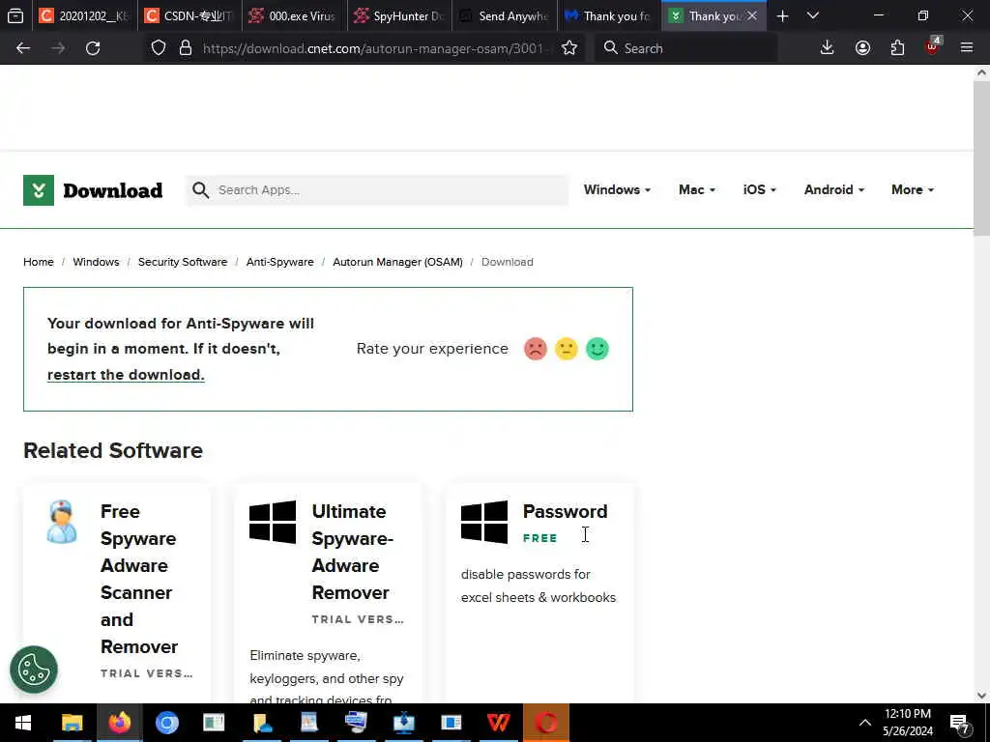Open the Security Software breadcrumb
The width and height of the screenshot is (990, 742).
click(x=183, y=262)
